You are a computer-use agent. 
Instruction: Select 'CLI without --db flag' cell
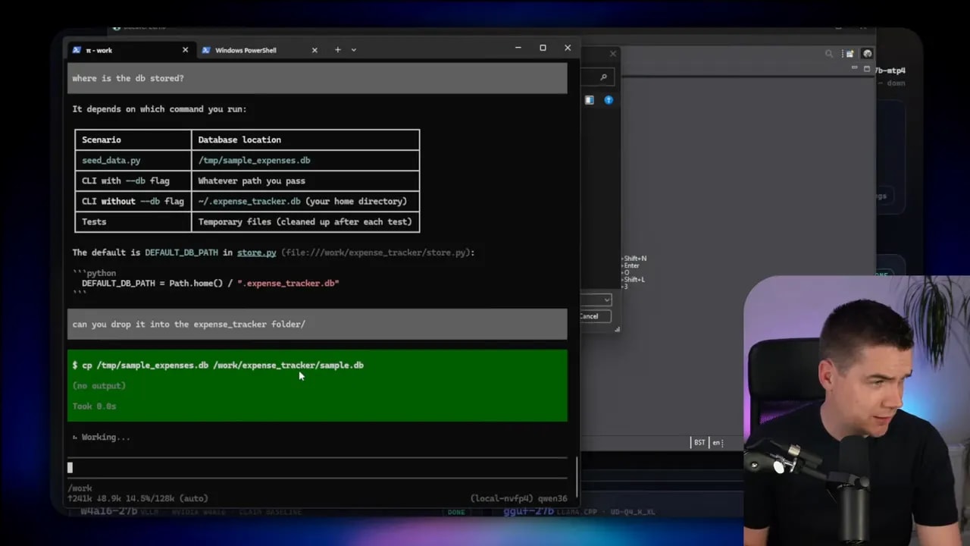(x=133, y=202)
